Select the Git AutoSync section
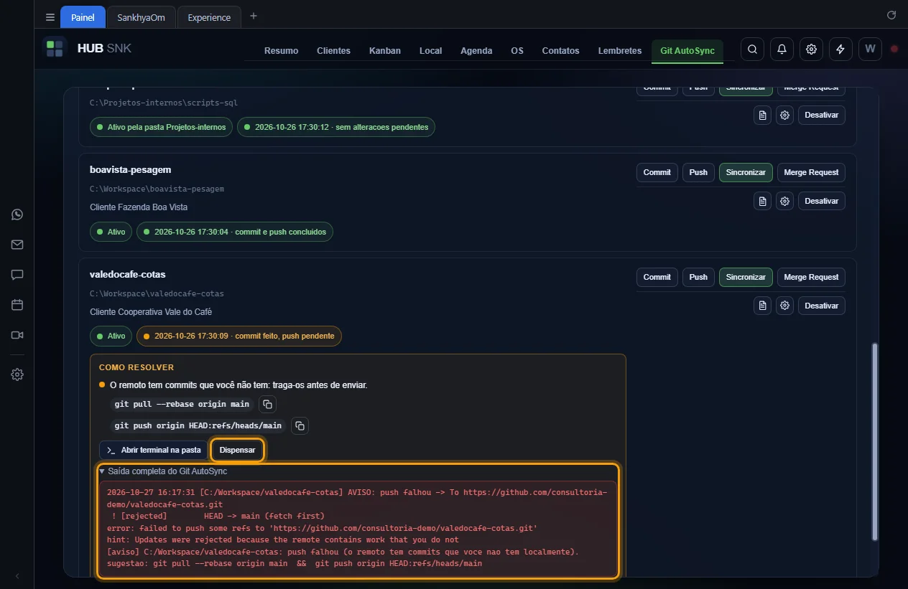Image resolution: width=908 pixels, height=589 pixels. click(687, 50)
